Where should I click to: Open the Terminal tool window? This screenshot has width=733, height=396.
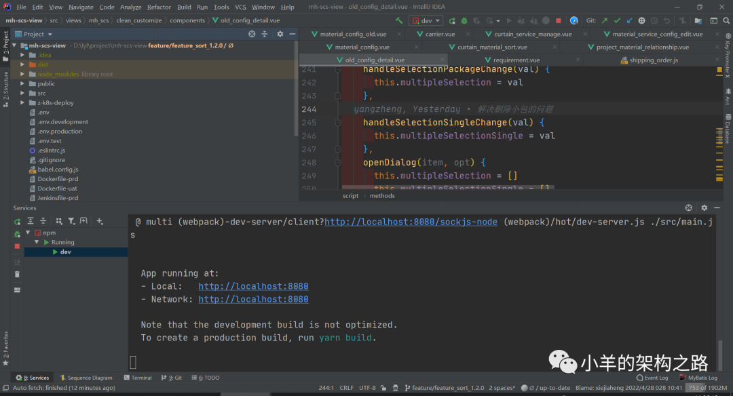pos(138,378)
